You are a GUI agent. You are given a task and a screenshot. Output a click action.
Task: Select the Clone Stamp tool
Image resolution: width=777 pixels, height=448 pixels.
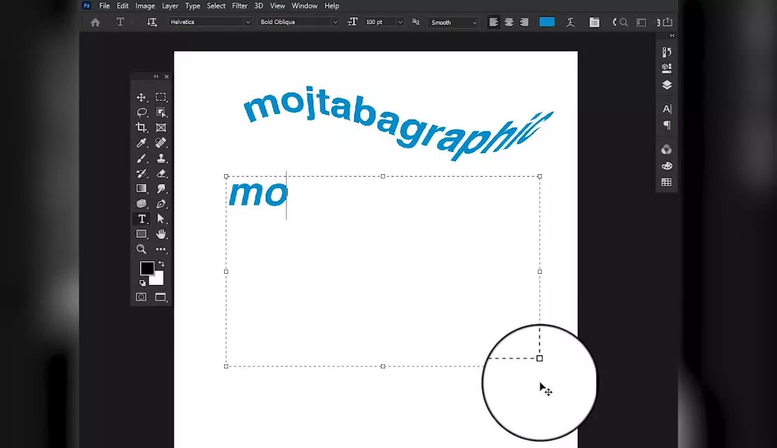click(x=161, y=158)
